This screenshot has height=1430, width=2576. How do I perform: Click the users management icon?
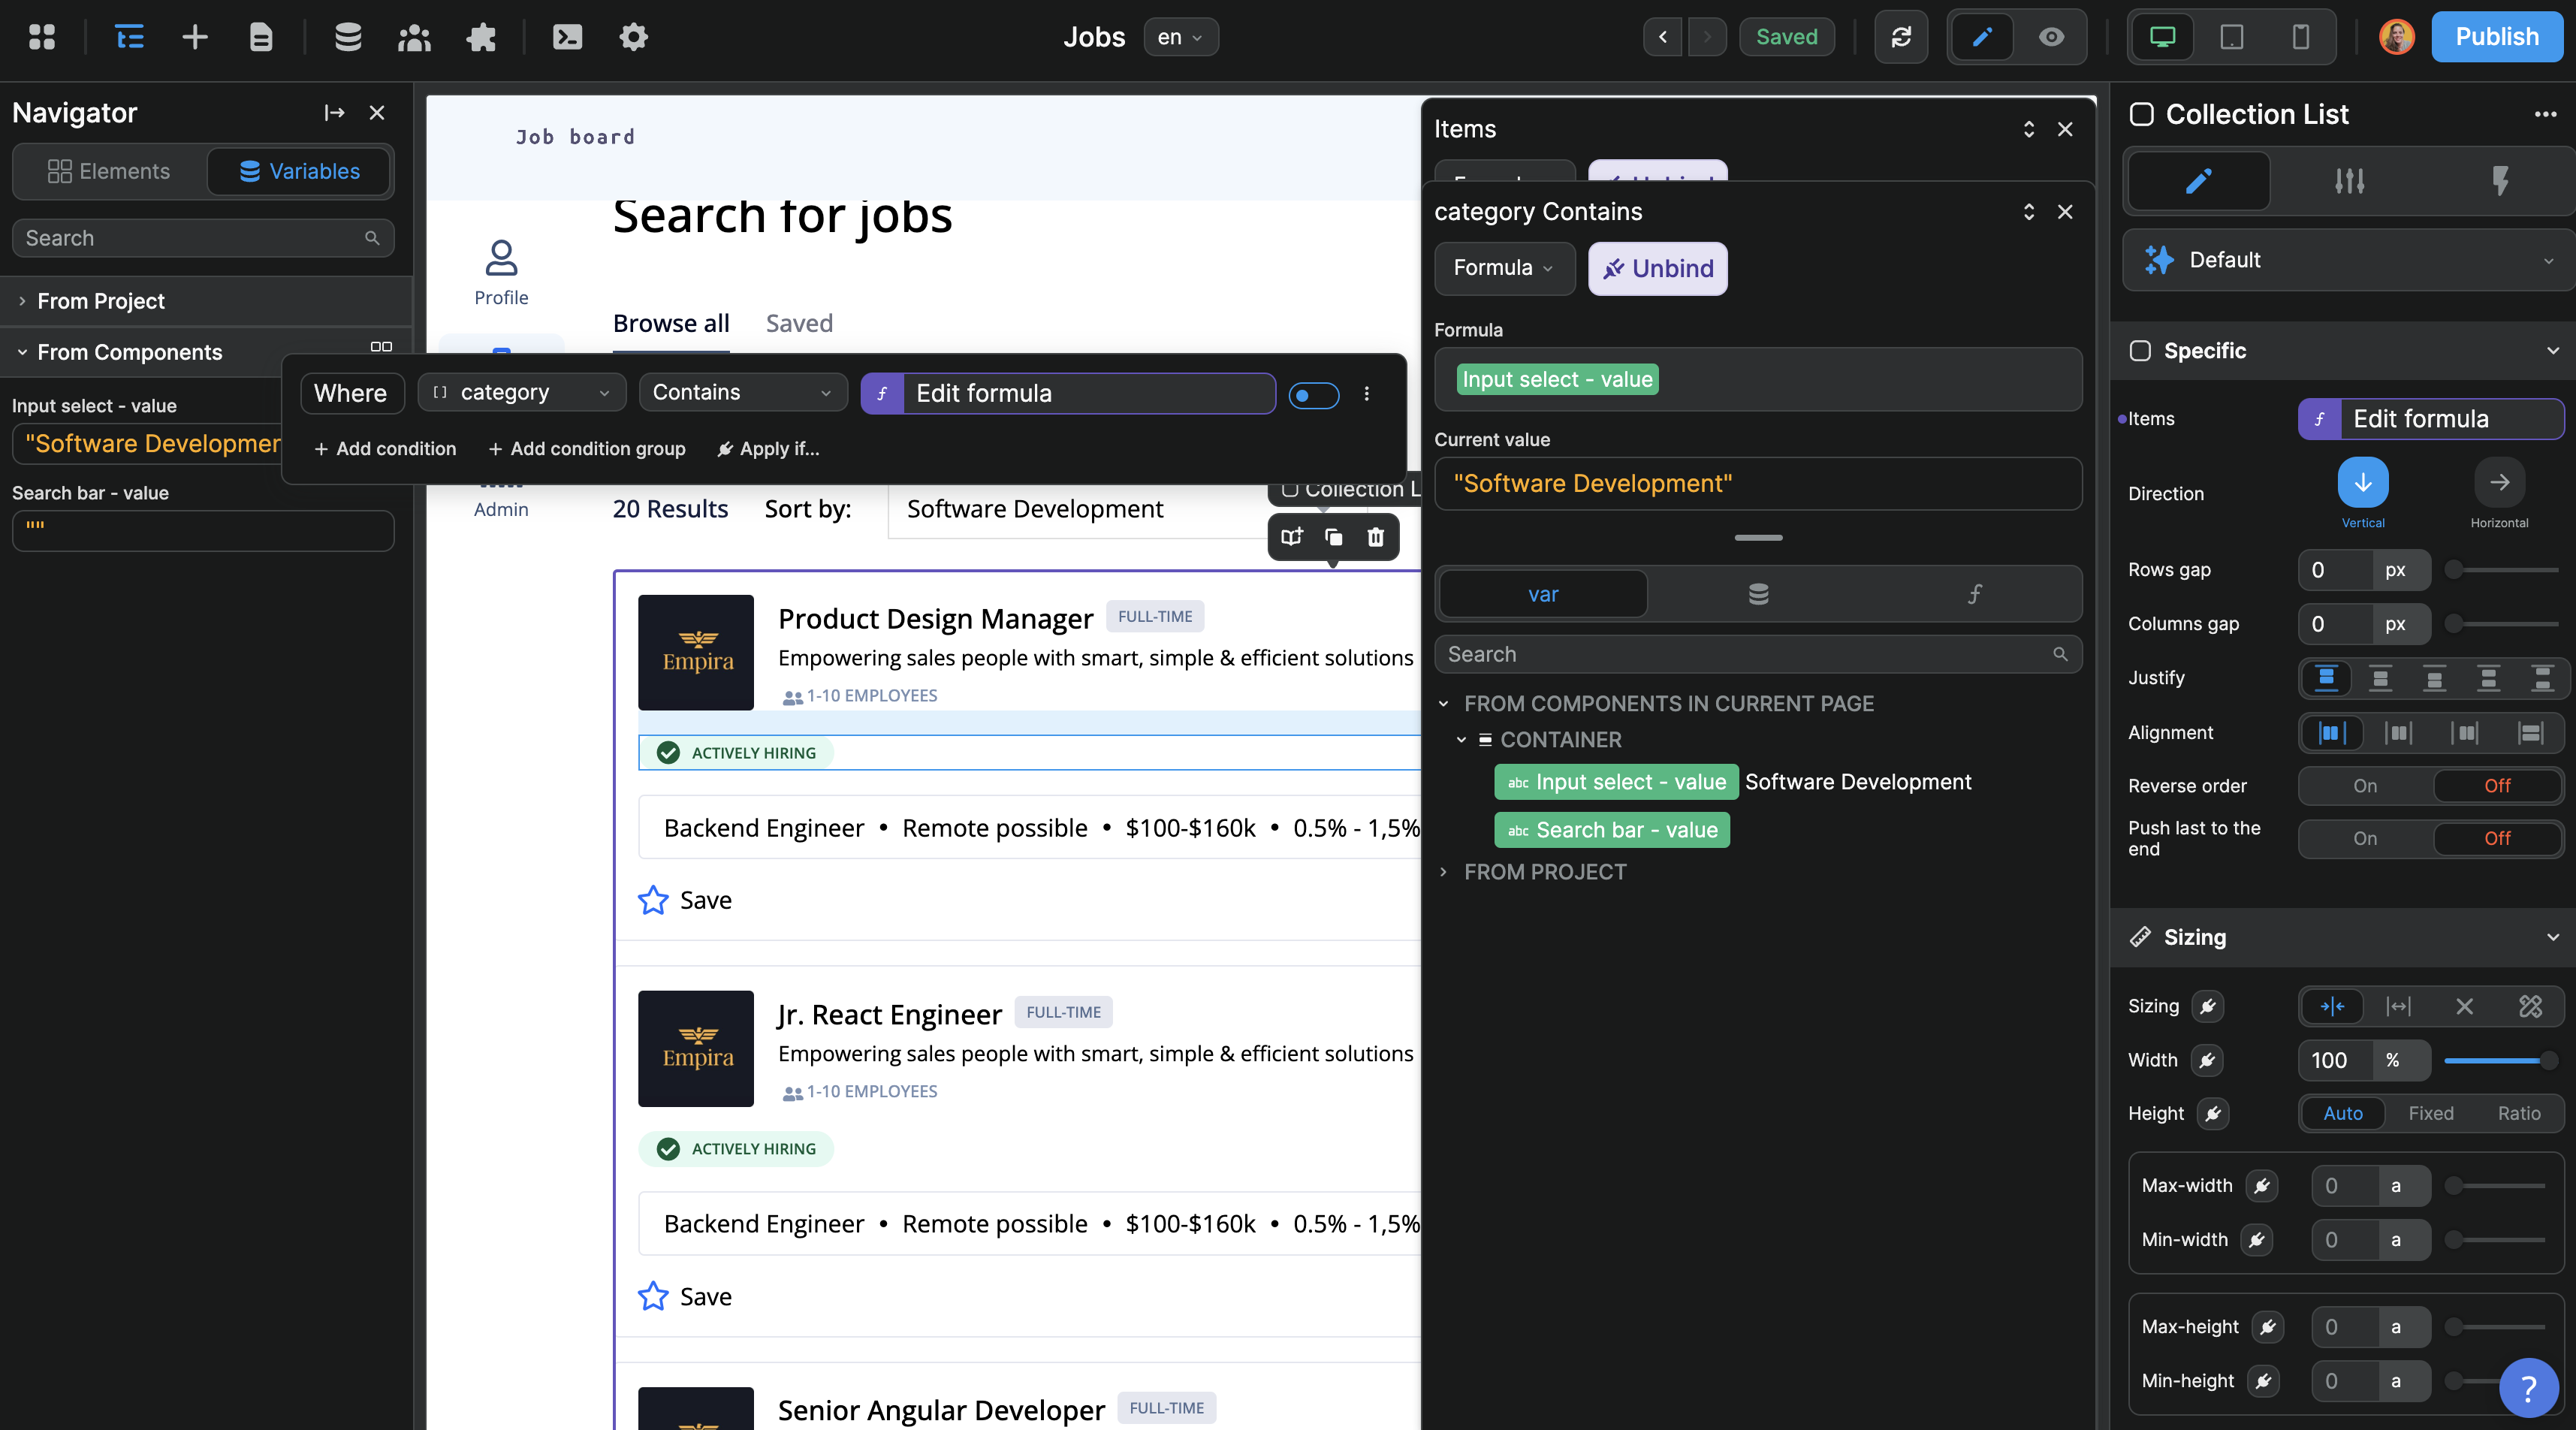(x=413, y=37)
